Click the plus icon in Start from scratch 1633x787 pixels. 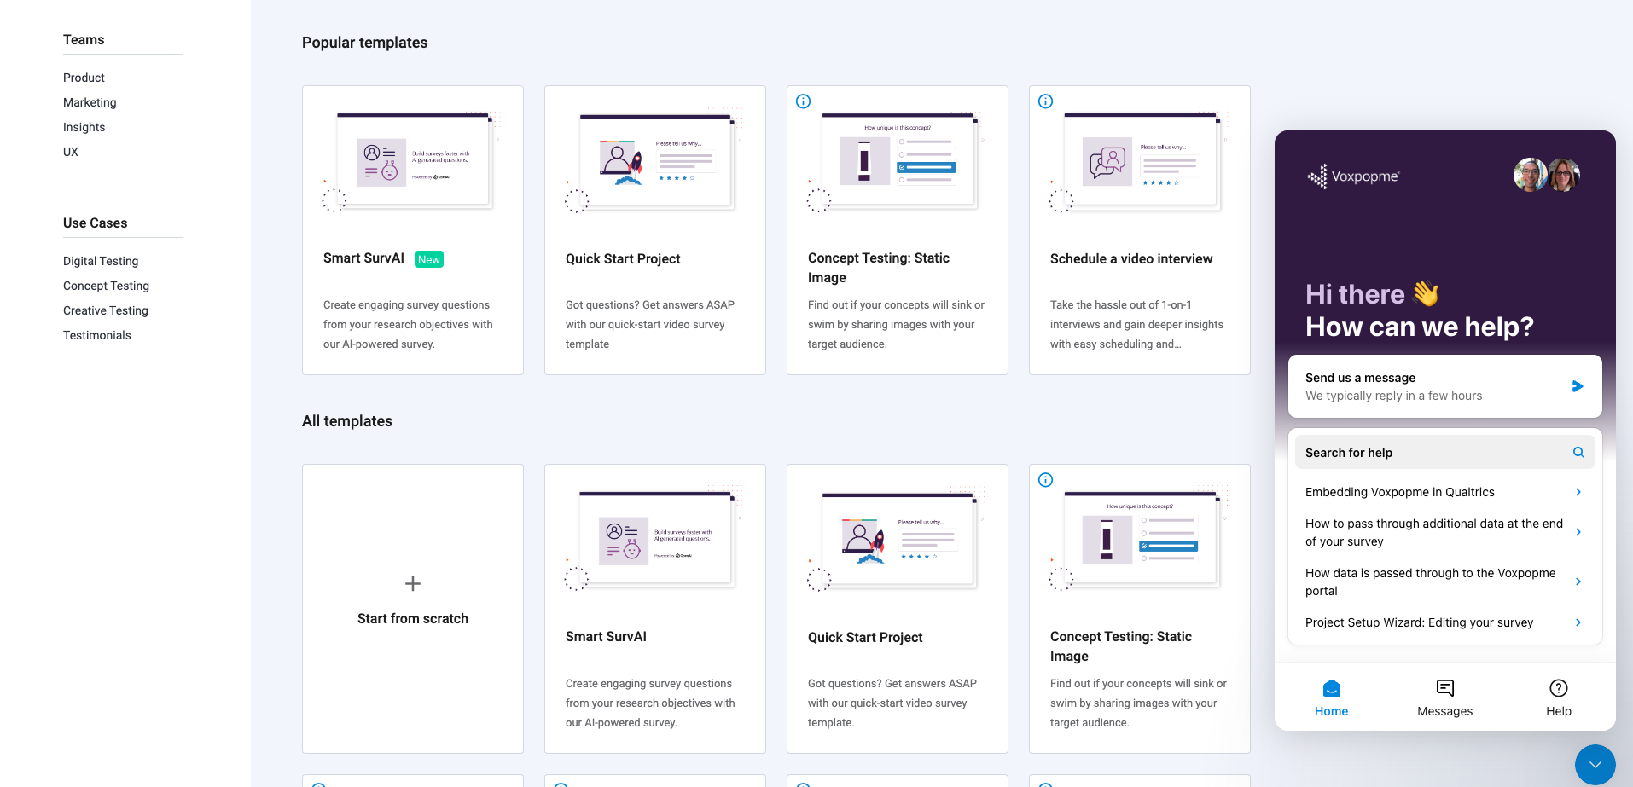click(413, 584)
